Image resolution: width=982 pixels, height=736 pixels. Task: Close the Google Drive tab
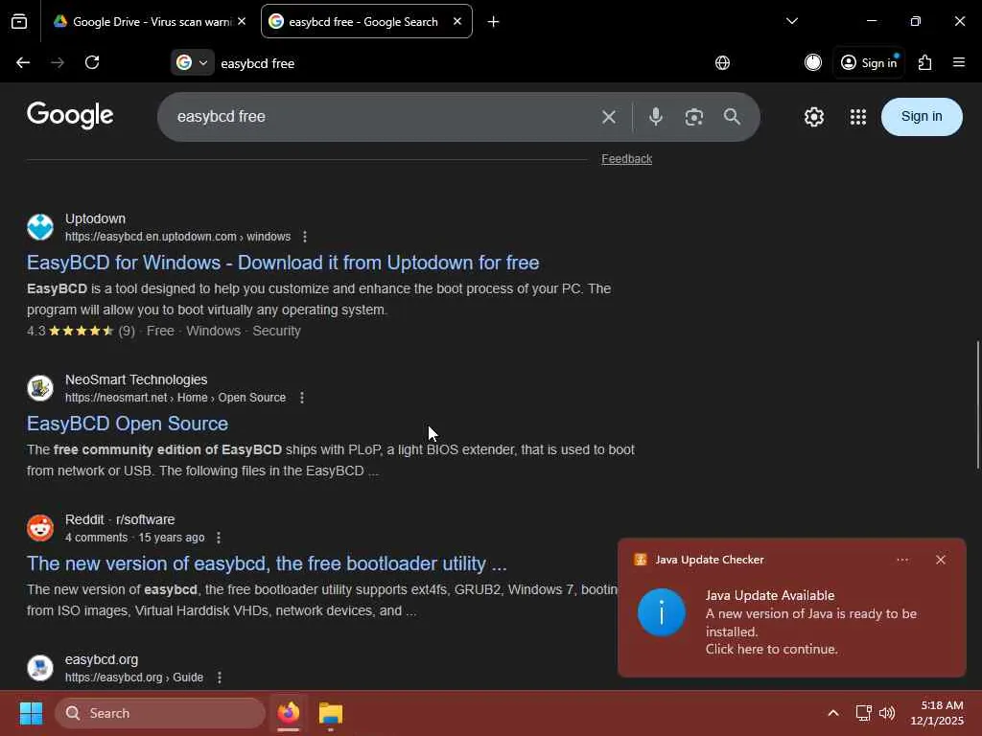coord(242,21)
